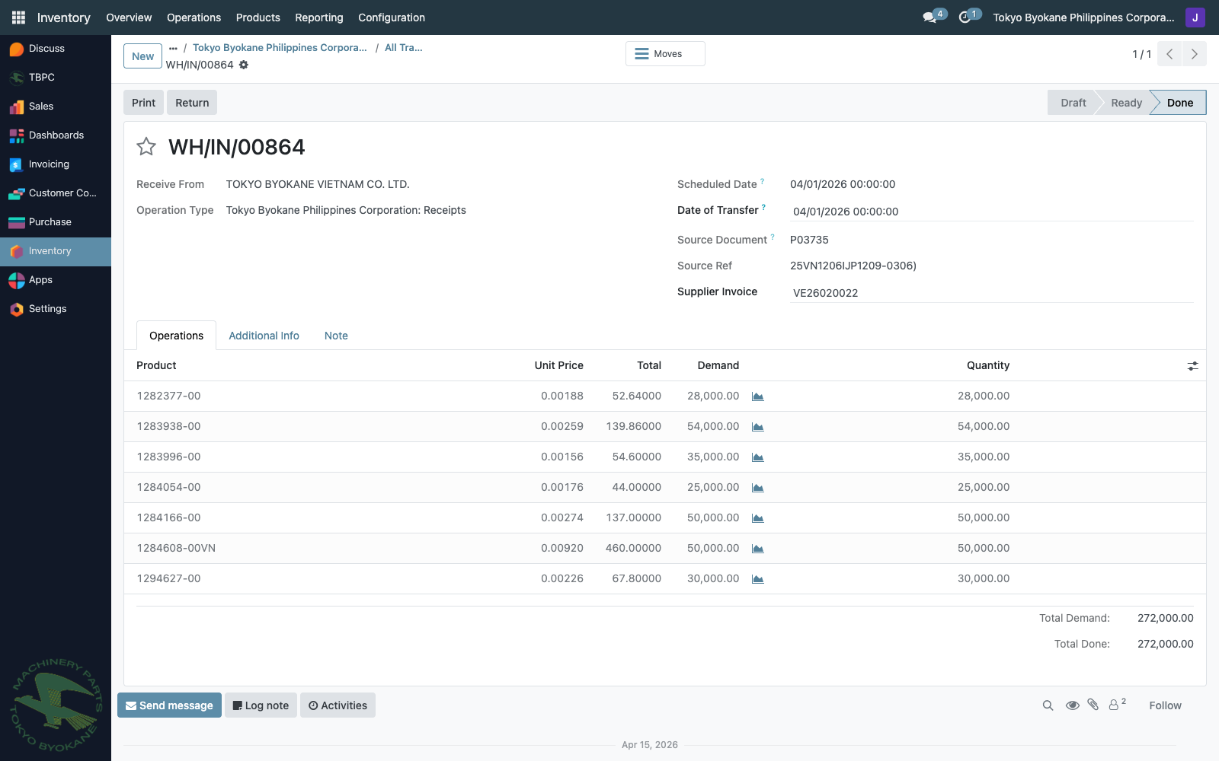1219x761 pixels.
Task: Go to next record arrow
Action: click(x=1194, y=54)
